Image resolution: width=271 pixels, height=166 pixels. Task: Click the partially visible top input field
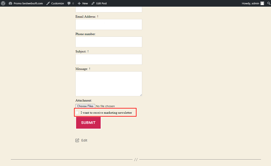pos(109,9)
